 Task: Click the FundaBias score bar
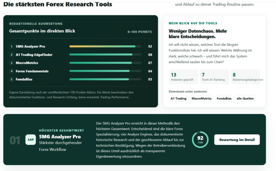pos(105,79)
